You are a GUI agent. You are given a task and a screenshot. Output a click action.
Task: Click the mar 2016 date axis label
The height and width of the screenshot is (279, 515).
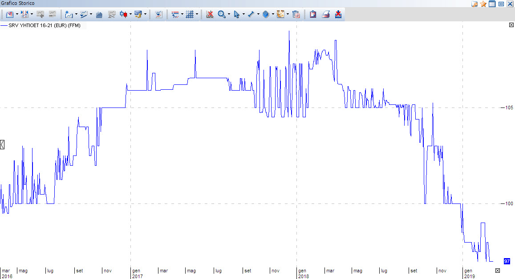(x=7, y=273)
